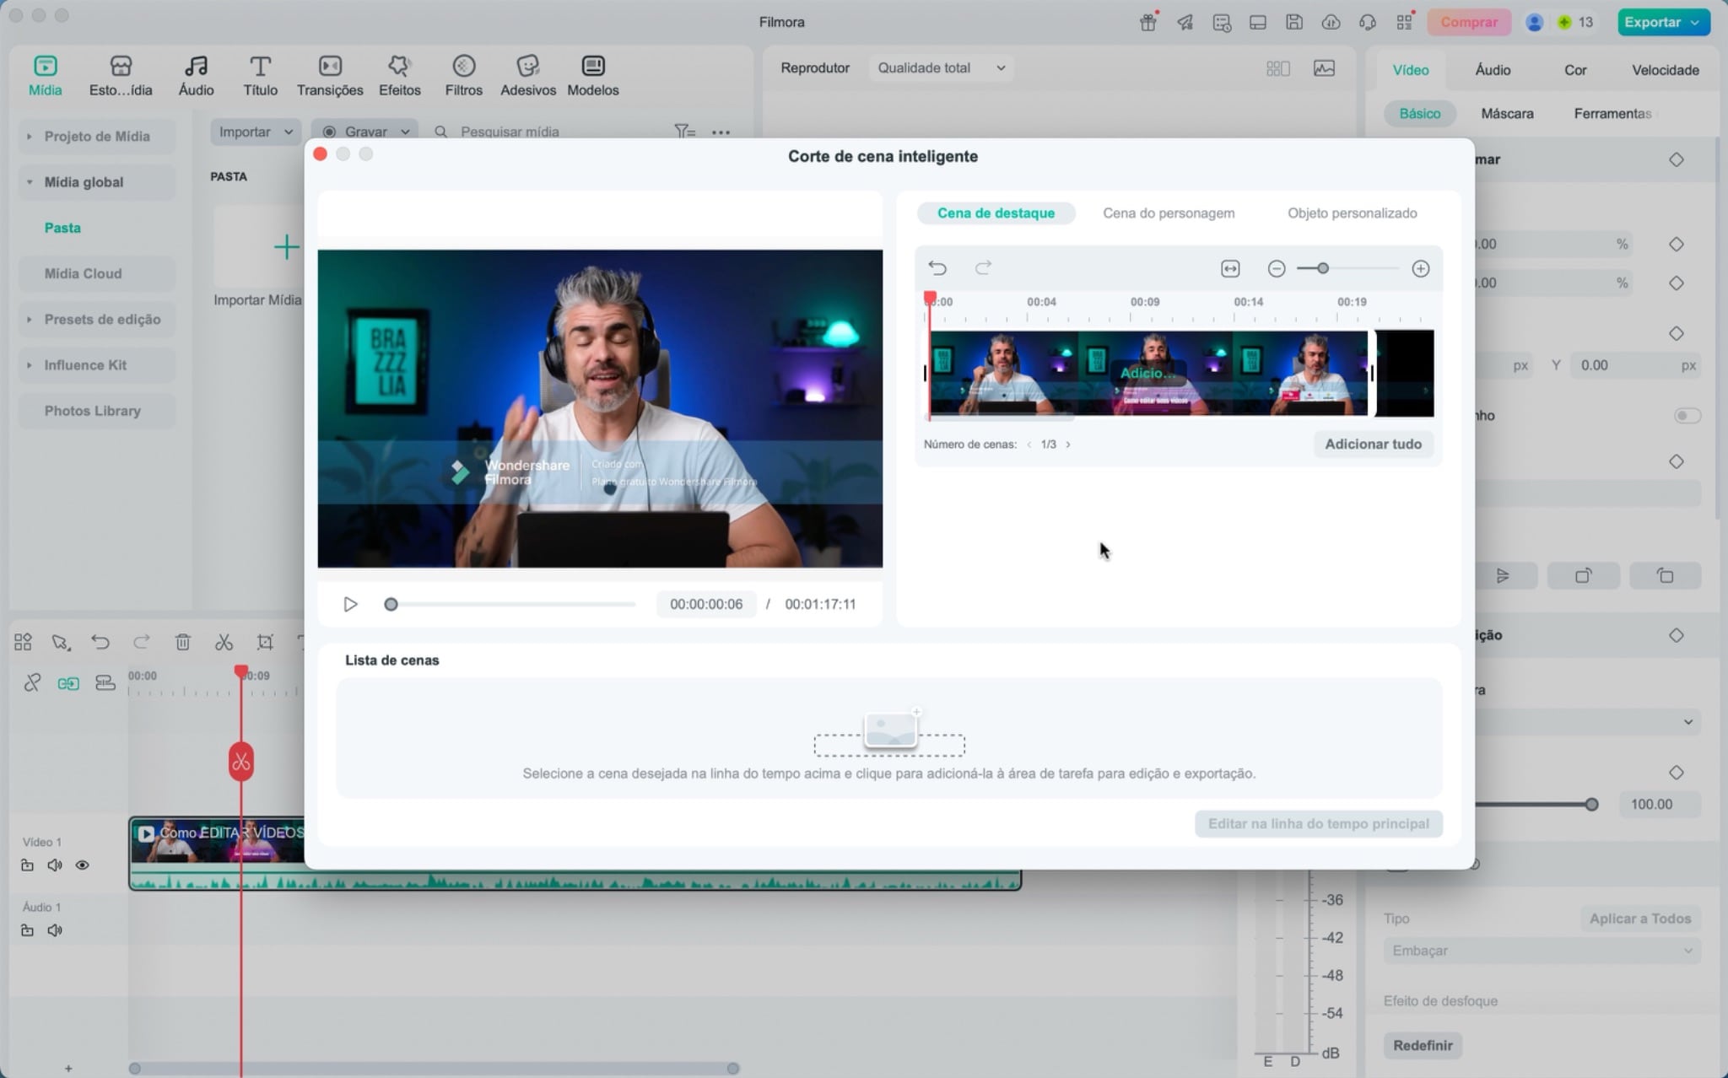
Task: Toggle keyframe diamond beside Y position
Action: click(1676, 333)
